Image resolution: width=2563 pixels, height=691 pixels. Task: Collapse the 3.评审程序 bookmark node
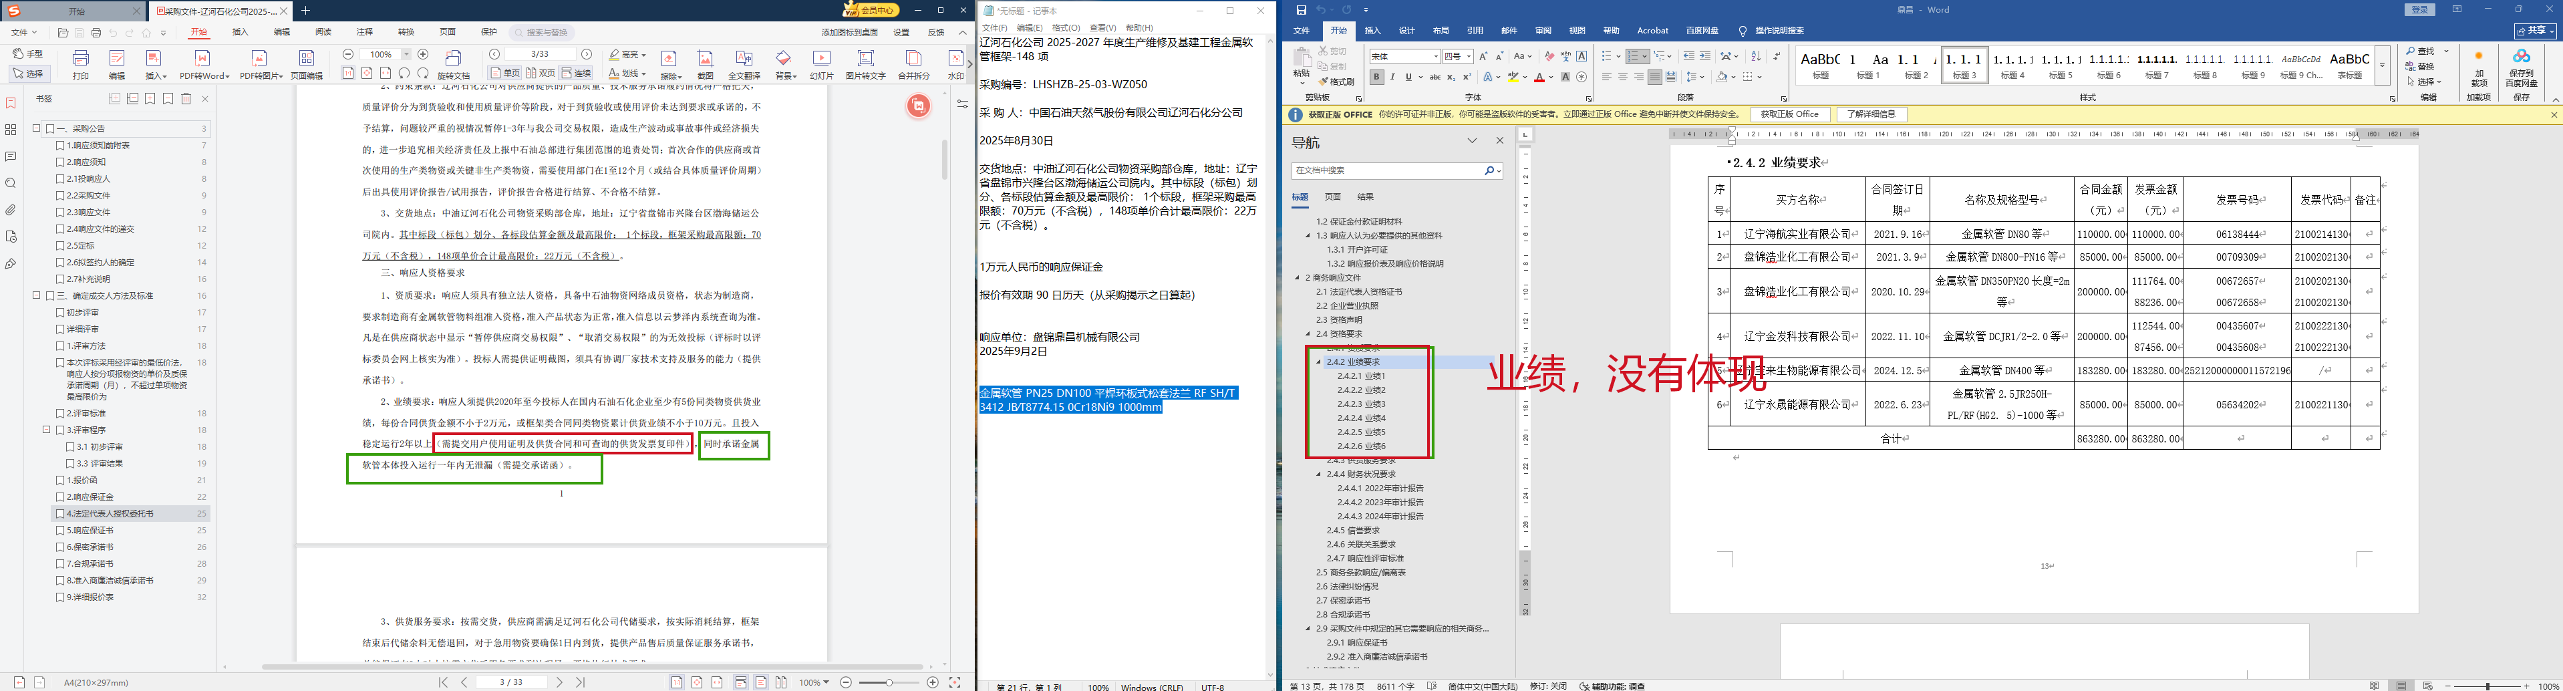pyautogui.click(x=45, y=430)
